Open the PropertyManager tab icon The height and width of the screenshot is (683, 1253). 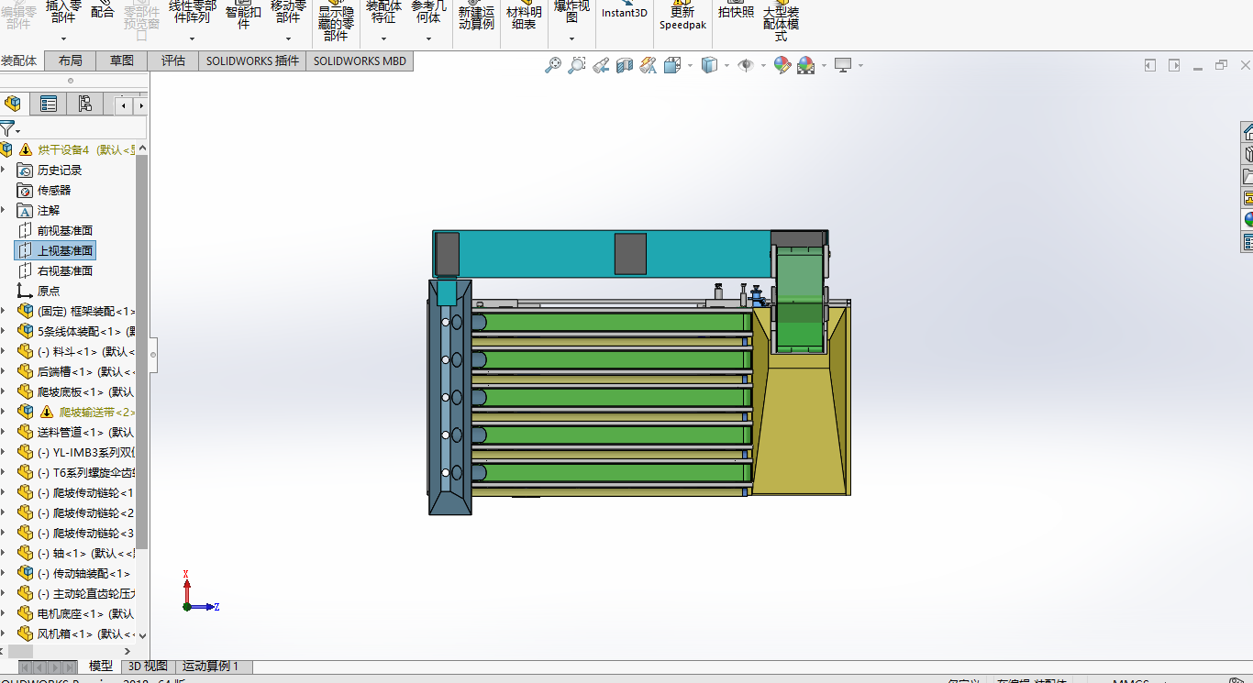pos(49,105)
